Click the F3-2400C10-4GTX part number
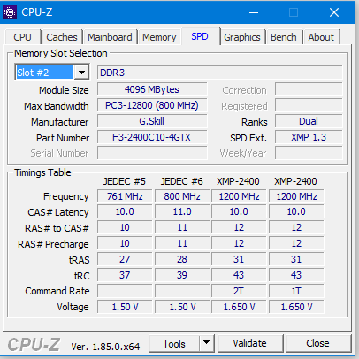Screen dimensions: 359x359 pos(152,137)
